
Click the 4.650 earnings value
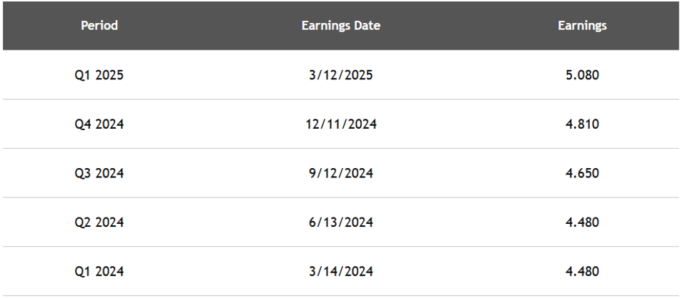point(582,173)
